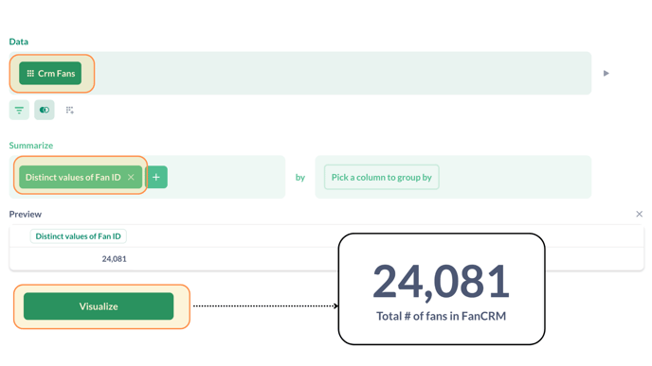Image resolution: width=652 pixels, height=366 pixels.
Task: Click the Data section heading
Action: 19,42
